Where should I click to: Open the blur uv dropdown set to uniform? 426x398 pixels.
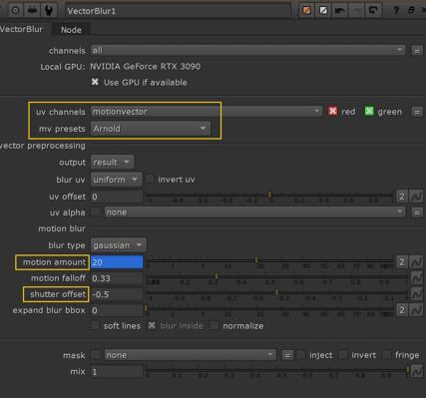[x=116, y=180]
